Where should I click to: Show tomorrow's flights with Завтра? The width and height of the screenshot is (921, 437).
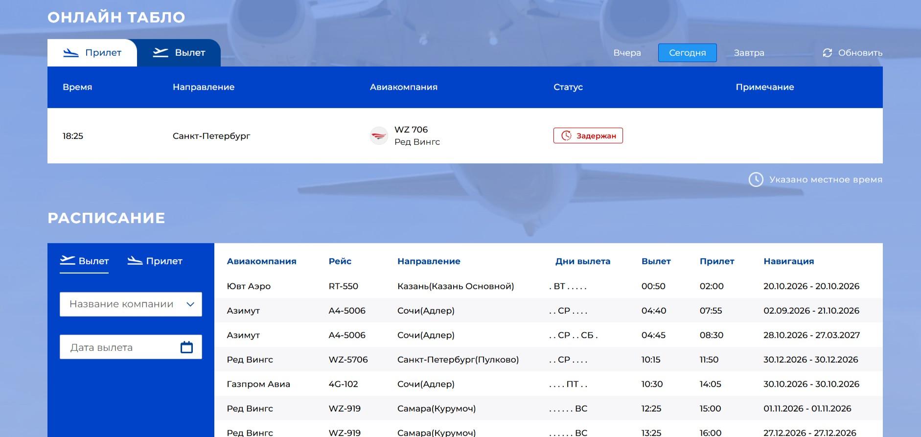coord(749,53)
